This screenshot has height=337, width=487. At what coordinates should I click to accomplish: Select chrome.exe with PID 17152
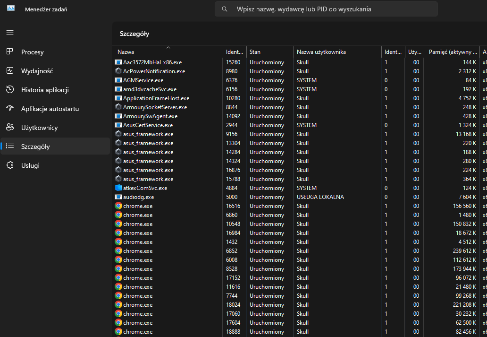(x=300, y=278)
